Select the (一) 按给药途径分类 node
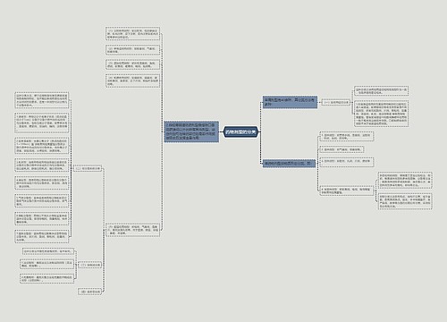Screen dimensions: 447x322 336,102
